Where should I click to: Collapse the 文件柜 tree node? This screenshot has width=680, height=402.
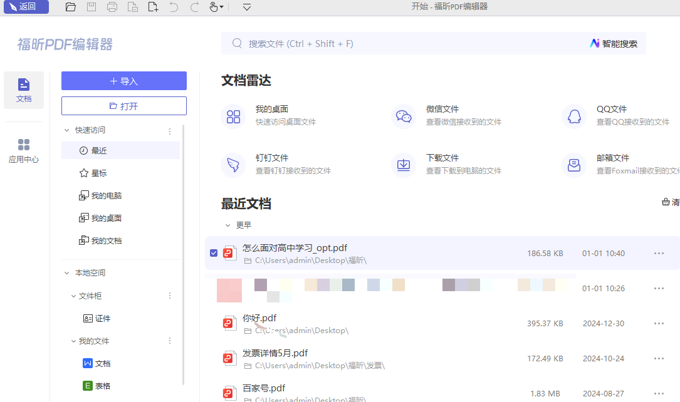click(73, 296)
